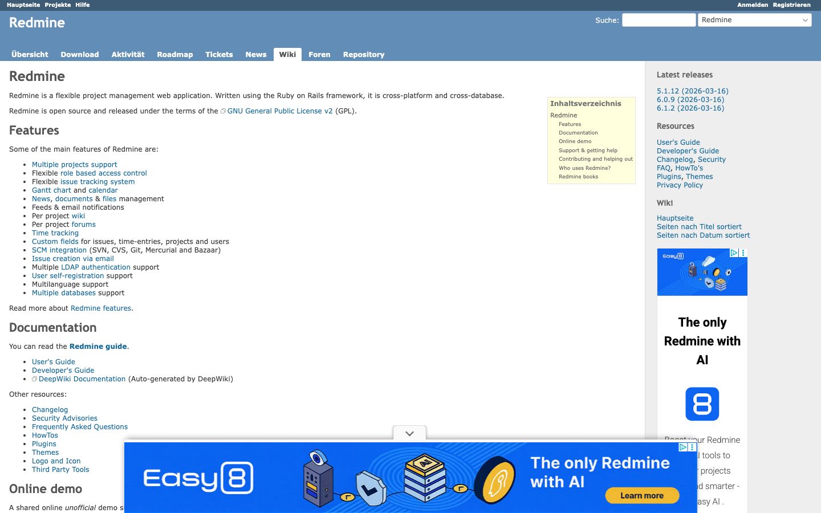The height and width of the screenshot is (513, 821).
Task: Jump to Features in the Inhaltsverzeichnis
Action: pyautogui.click(x=570, y=124)
